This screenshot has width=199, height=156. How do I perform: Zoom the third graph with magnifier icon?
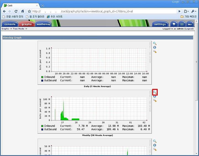(x=155, y=141)
